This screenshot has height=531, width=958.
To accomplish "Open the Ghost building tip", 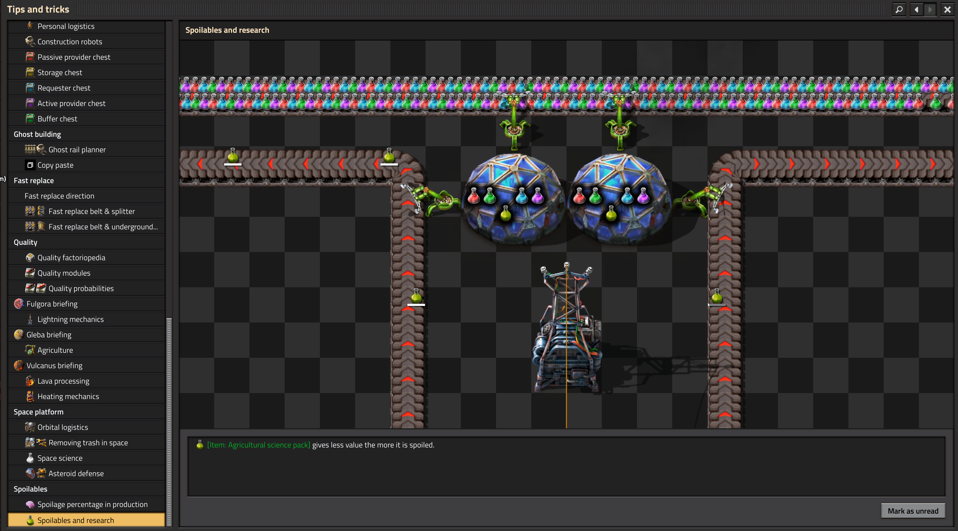I will pyautogui.click(x=86, y=134).
